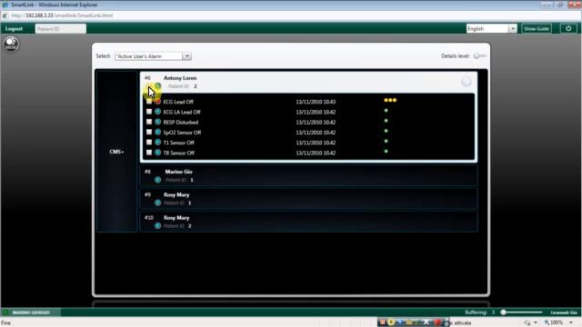Click the Patient ID search field
The width and height of the screenshot is (582, 327).
coord(61,28)
